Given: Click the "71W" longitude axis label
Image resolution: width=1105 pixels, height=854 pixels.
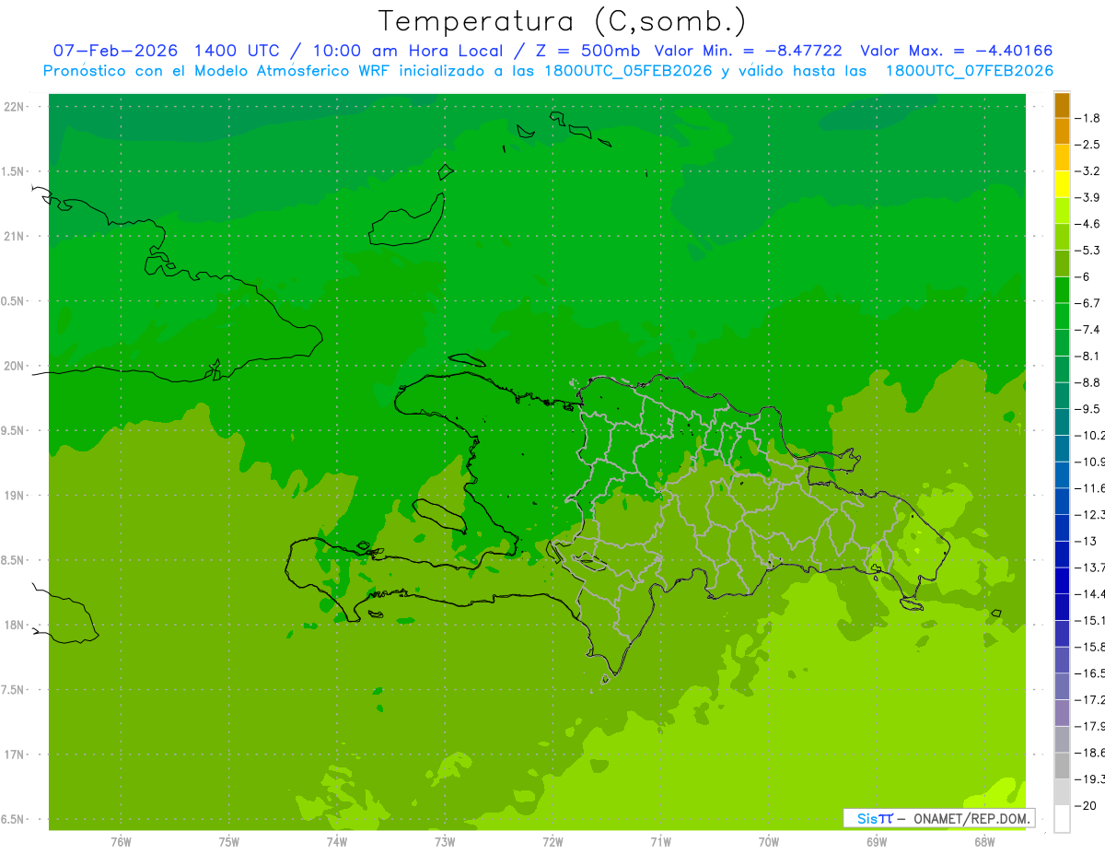Looking at the screenshot, I should click(x=660, y=842).
